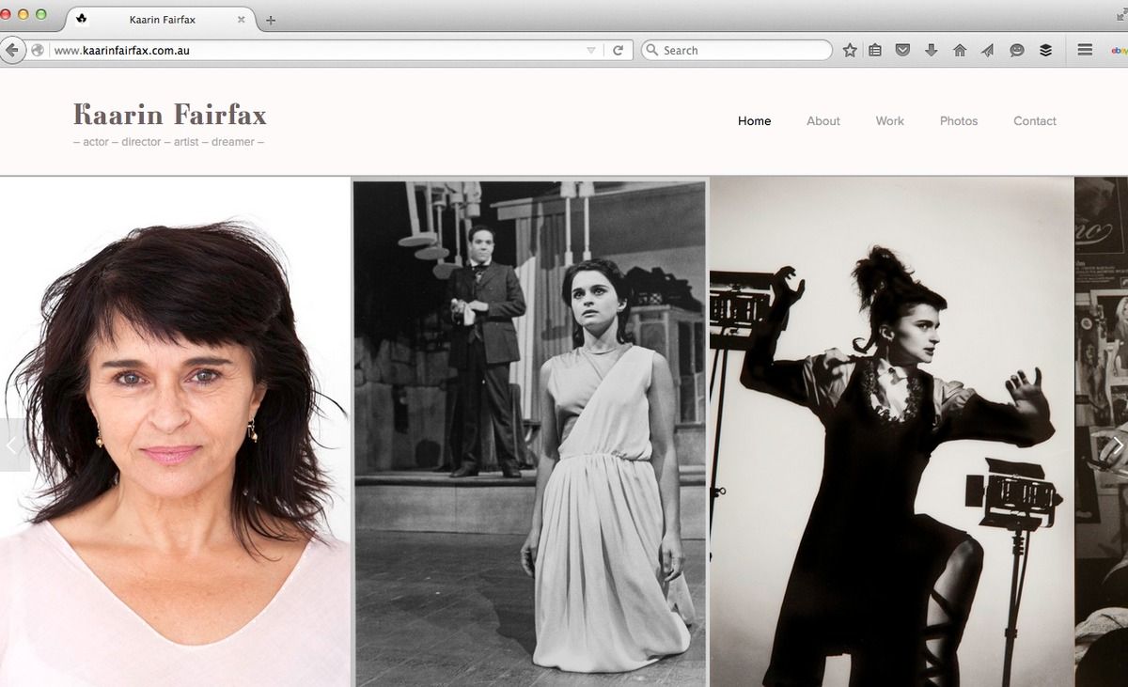Click the magnifier icon in search box
The height and width of the screenshot is (687, 1128).
651,51
